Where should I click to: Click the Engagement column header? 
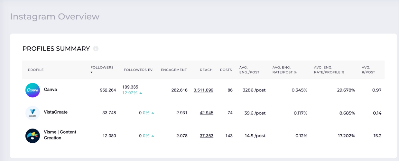[174, 70]
